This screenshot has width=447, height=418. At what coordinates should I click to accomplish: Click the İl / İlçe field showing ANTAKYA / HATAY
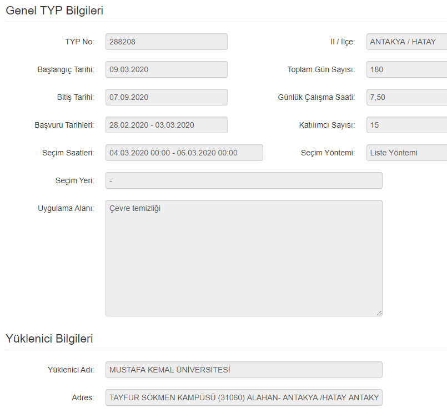pos(406,42)
